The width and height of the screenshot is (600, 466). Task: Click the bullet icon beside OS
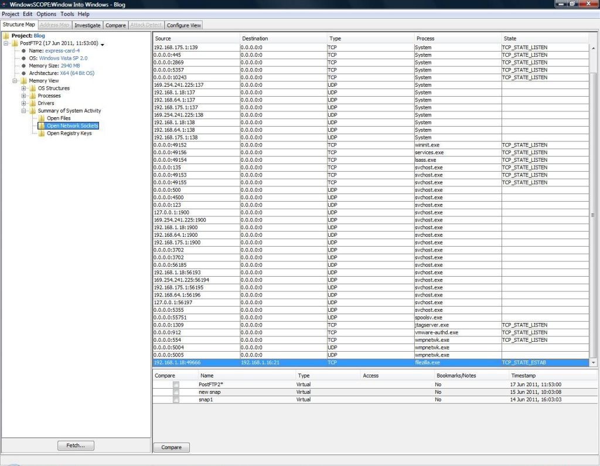click(23, 58)
